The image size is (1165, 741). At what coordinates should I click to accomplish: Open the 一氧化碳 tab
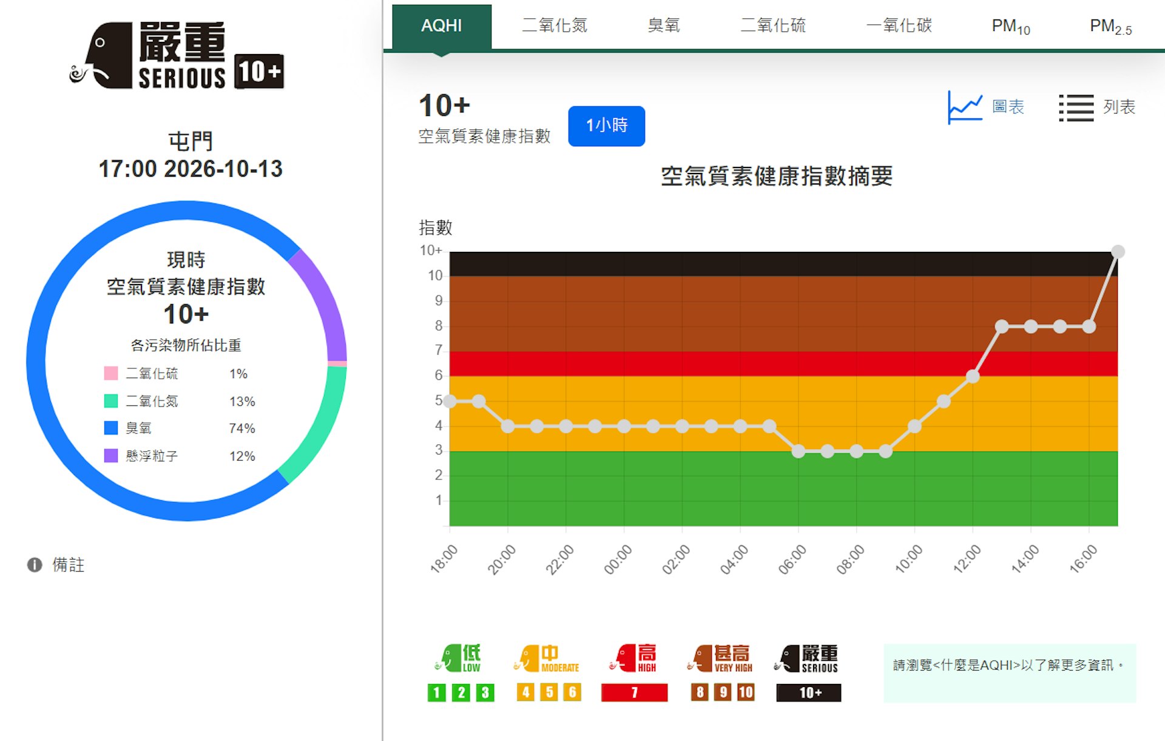click(899, 26)
